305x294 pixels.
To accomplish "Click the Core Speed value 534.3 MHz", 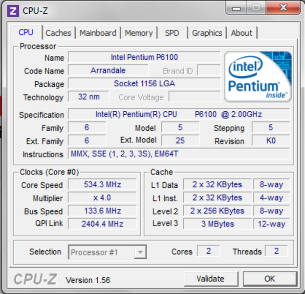I will click(x=103, y=184).
